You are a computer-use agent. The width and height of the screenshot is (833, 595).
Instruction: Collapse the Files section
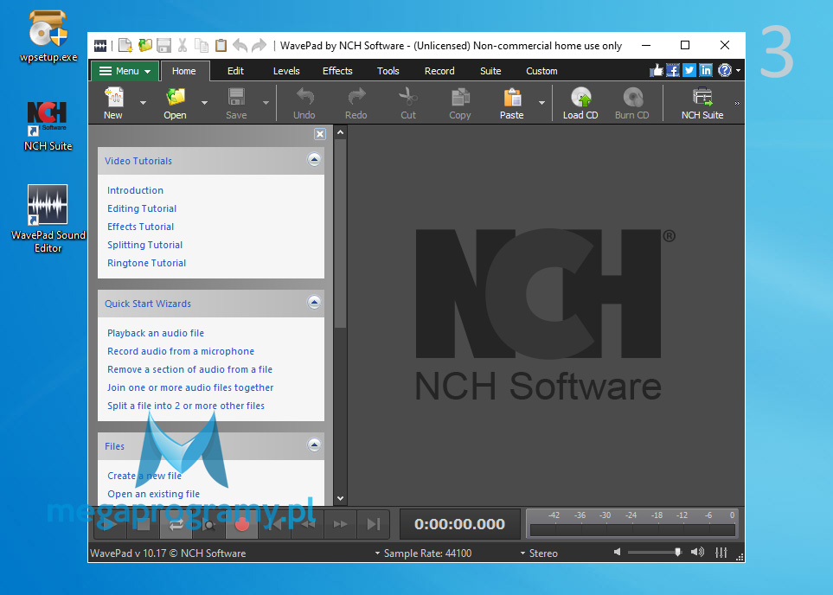[x=314, y=445]
